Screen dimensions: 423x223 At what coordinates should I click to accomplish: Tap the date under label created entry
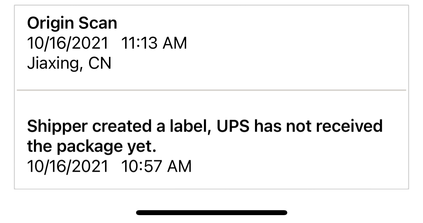(x=68, y=166)
